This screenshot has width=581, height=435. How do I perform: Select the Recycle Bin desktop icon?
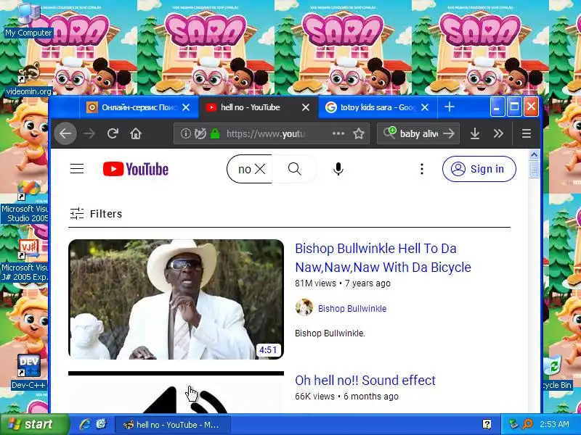(x=558, y=372)
